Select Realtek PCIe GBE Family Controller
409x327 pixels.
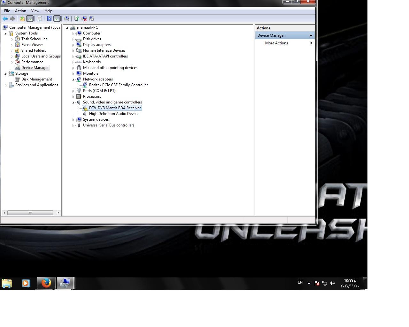[x=118, y=85]
